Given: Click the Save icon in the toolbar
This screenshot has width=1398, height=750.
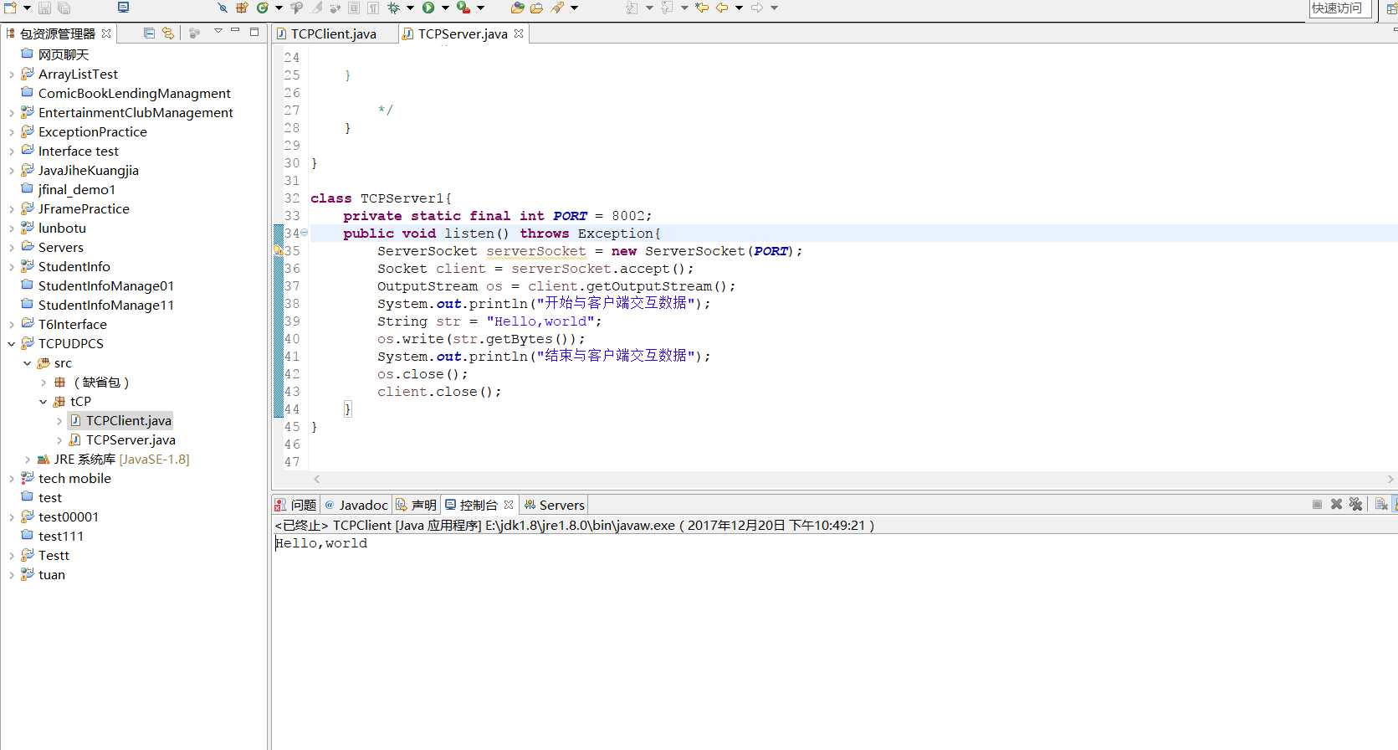Looking at the screenshot, I should click(44, 8).
